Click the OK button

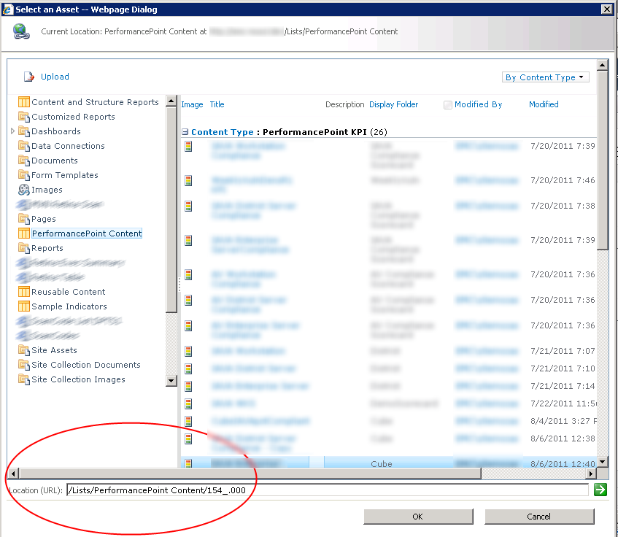[418, 516]
